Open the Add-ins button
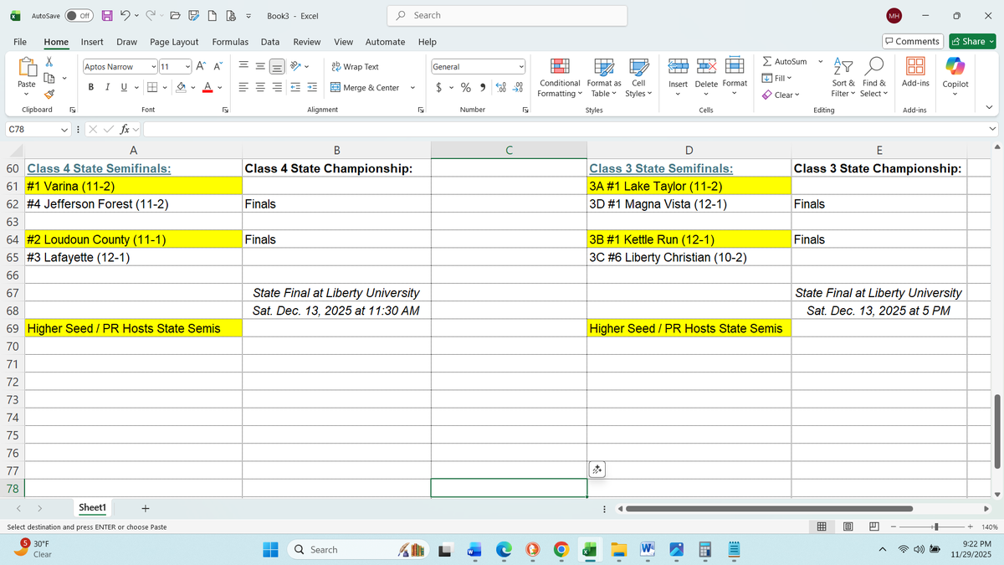Viewport: 1004px width, 565px height. point(915,73)
